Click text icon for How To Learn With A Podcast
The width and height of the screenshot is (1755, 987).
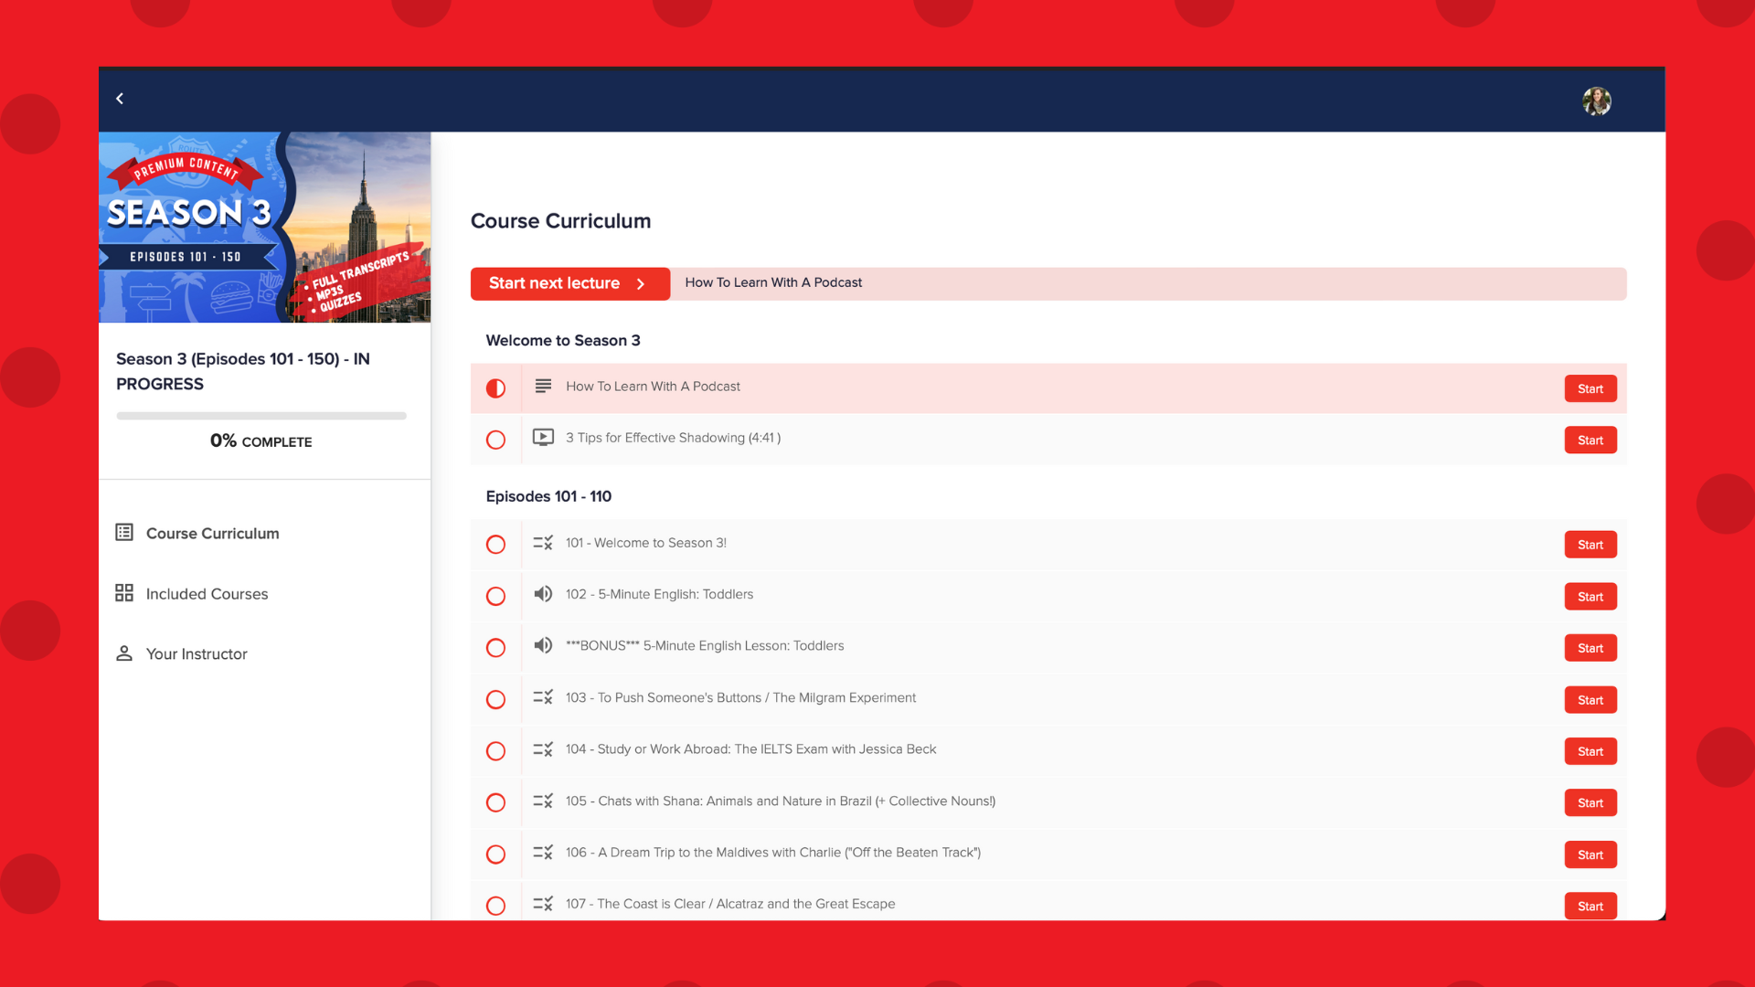point(543,387)
